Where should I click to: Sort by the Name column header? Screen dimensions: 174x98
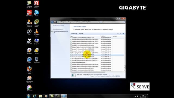tap(85, 36)
